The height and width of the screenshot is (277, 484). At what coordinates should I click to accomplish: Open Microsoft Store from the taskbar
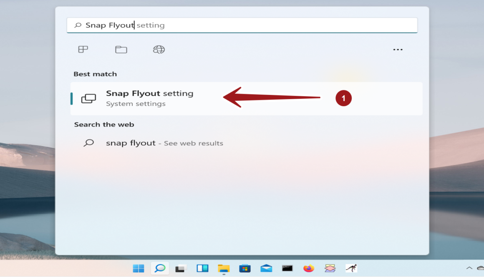[245, 268]
